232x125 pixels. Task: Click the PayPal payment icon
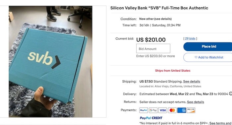tap(144, 110)
